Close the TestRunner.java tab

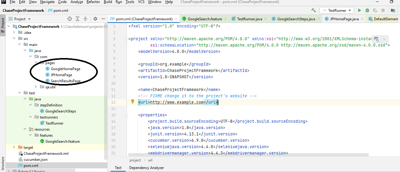[266, 19]
